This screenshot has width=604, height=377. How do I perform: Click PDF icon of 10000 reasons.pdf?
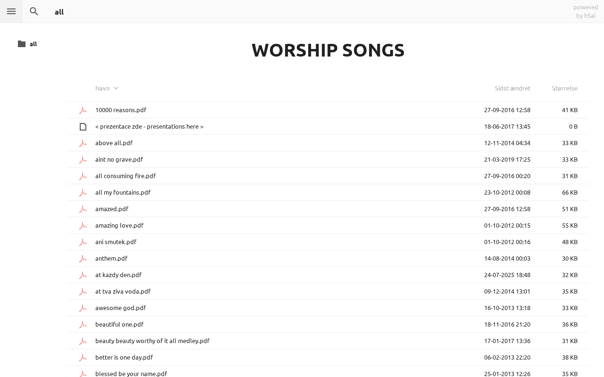pyautogui.click(x=83, y=110)
